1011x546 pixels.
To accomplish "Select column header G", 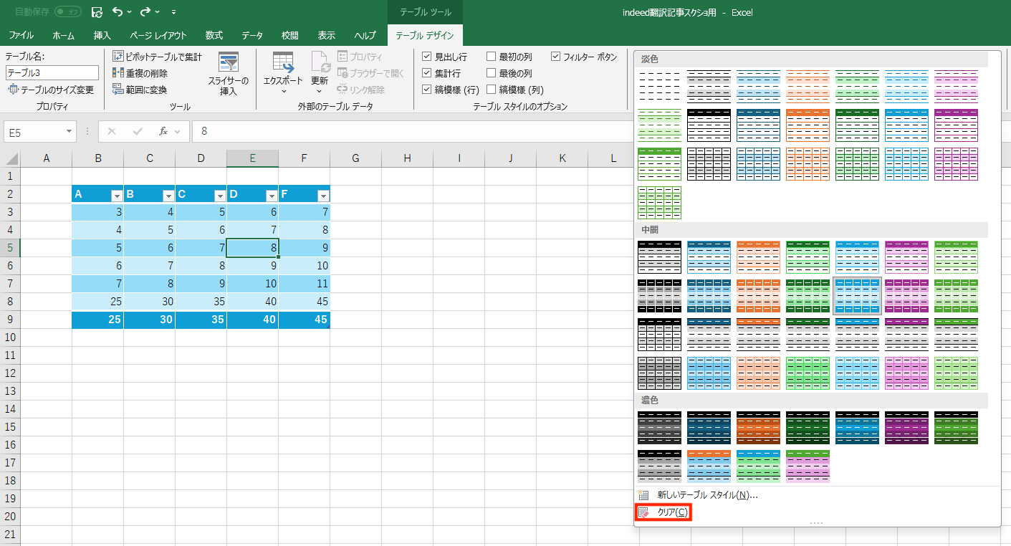I will coord(355,158).
